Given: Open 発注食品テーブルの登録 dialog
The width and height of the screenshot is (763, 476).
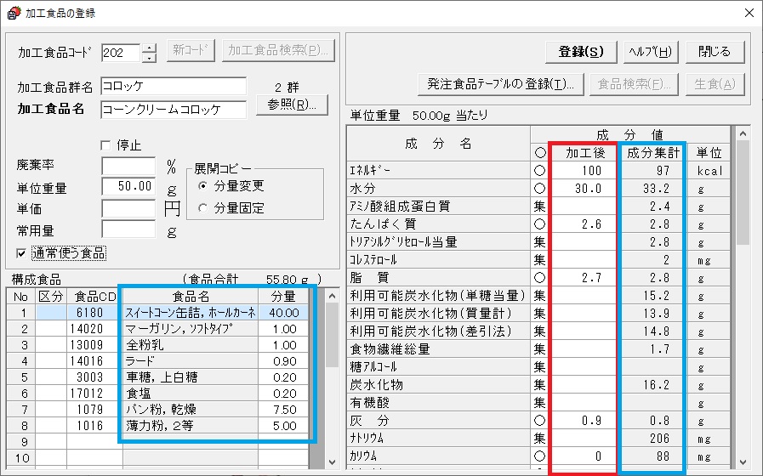Looking at the screenshot, I should [500, 84].
